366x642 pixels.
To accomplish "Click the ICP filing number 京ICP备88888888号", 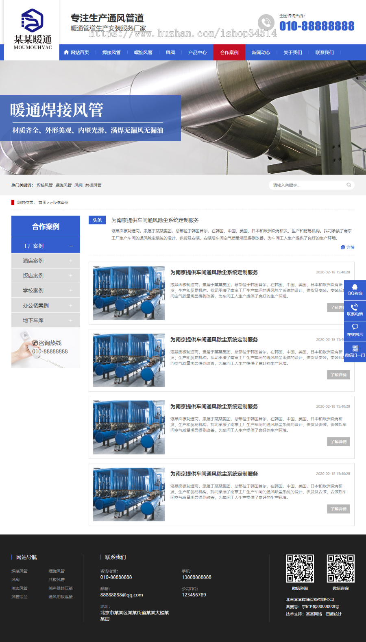I will point(320,607).
